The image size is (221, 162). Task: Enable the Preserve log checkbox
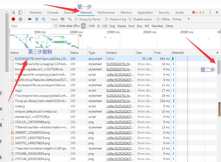pos(107,19)
